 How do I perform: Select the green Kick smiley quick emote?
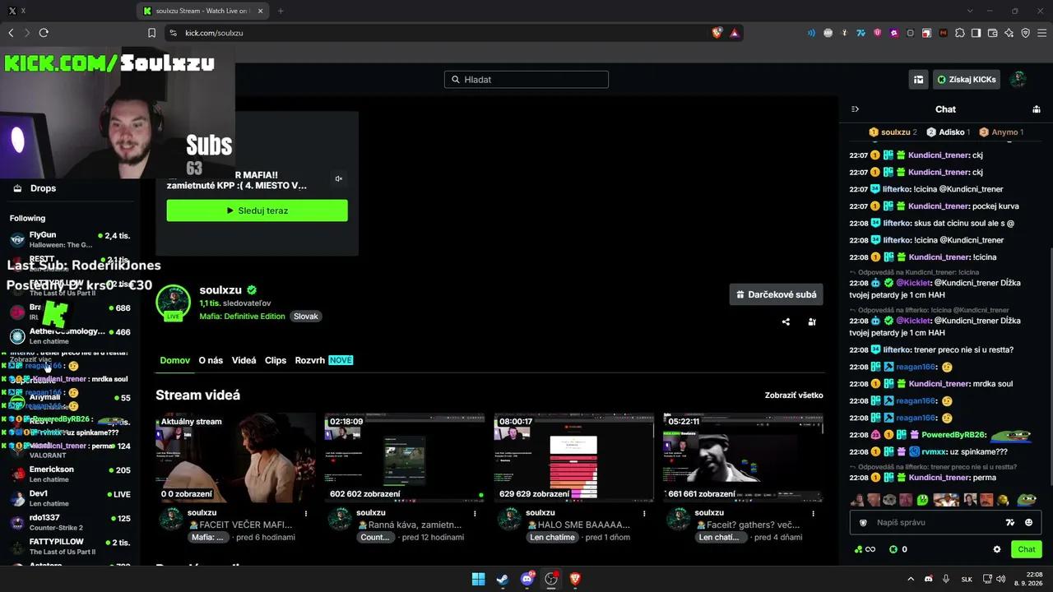pyautogui.click(x=922, y=499)
